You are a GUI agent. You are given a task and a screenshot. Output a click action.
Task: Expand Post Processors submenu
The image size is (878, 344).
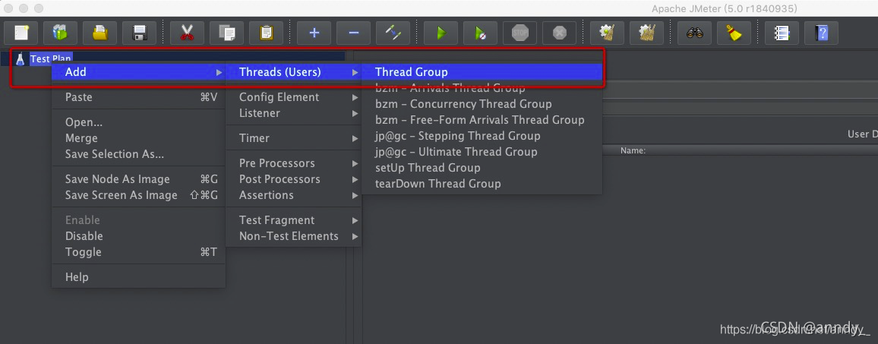click(293, 178)
